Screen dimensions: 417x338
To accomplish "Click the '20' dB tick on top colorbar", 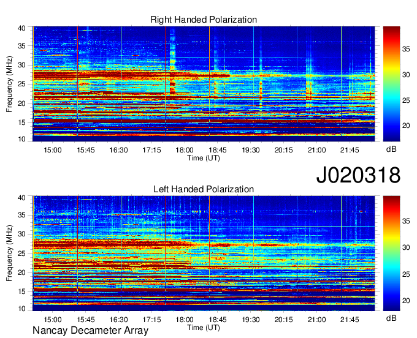I will [406, 126].
